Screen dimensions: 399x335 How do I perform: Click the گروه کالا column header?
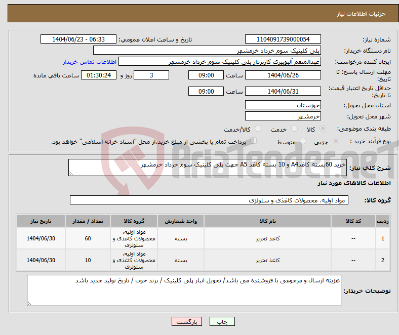click(x=134, y=221)
